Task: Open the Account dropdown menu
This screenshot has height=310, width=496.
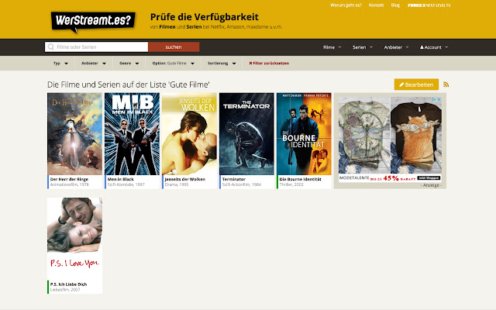Action: pos(434,47)
